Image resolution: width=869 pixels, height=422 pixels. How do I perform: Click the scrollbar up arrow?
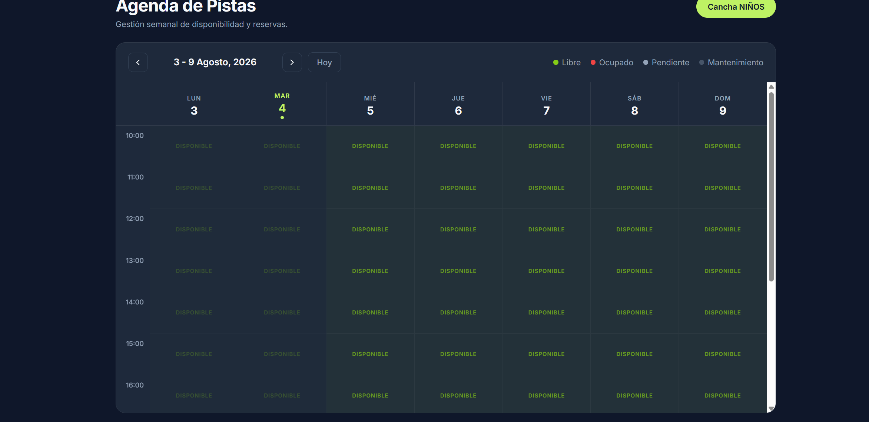point(771,87)
